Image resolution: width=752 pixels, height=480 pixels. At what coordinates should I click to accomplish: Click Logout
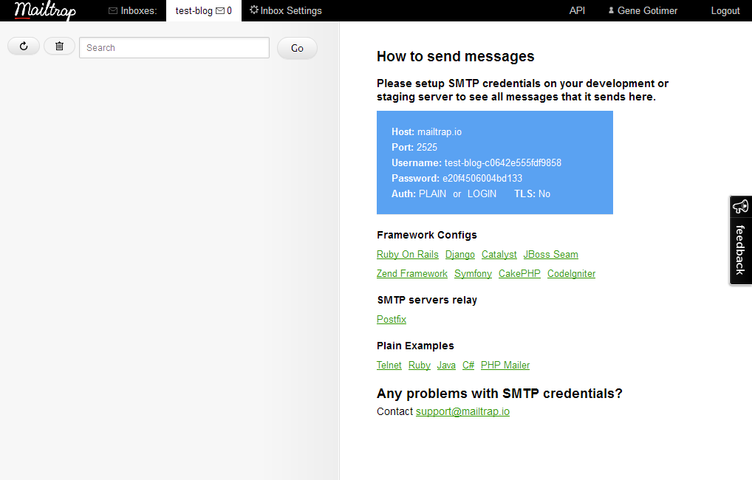[725, 10]
